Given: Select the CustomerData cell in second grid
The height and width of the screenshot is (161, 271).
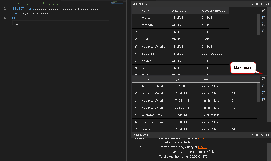Looking at the screenshot, I should coord(152,115).
